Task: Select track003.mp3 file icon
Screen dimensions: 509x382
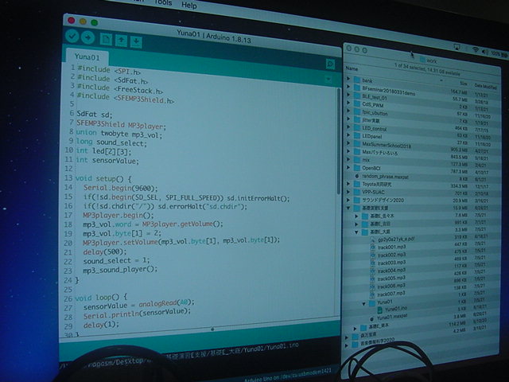Action: coord(373,263)
